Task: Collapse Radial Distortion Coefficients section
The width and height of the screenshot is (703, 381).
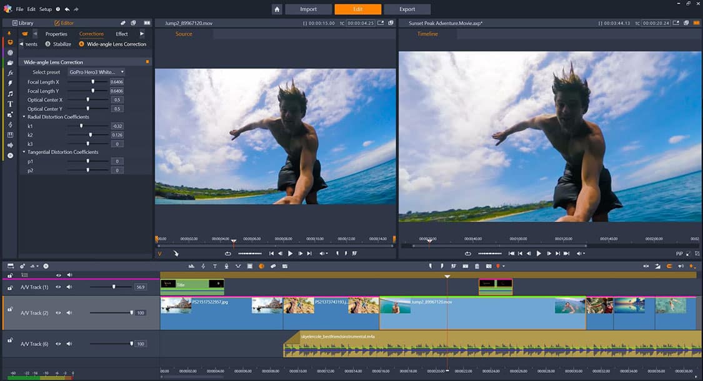Action: pos(24,117)
